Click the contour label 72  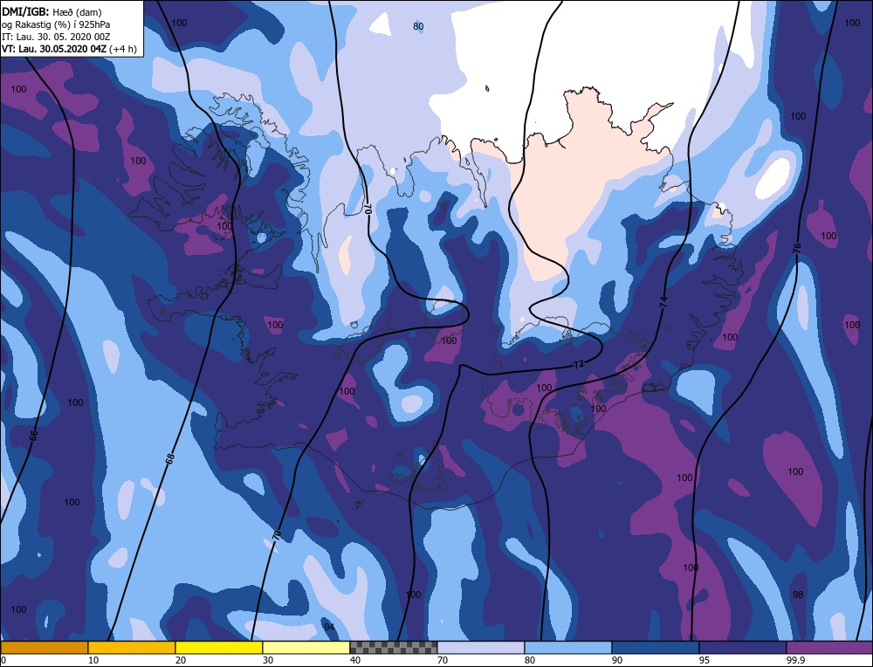[x=579, y=365]
